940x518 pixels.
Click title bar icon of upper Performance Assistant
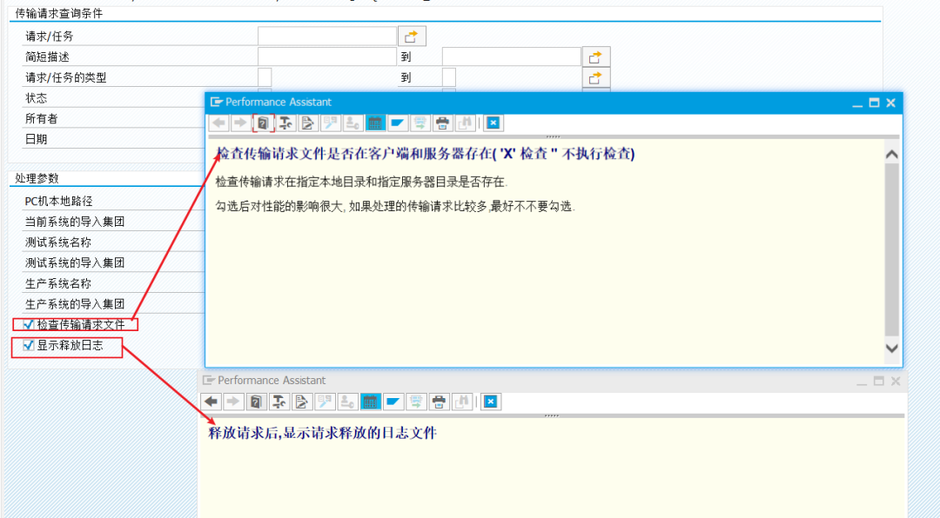coord(217,102)
